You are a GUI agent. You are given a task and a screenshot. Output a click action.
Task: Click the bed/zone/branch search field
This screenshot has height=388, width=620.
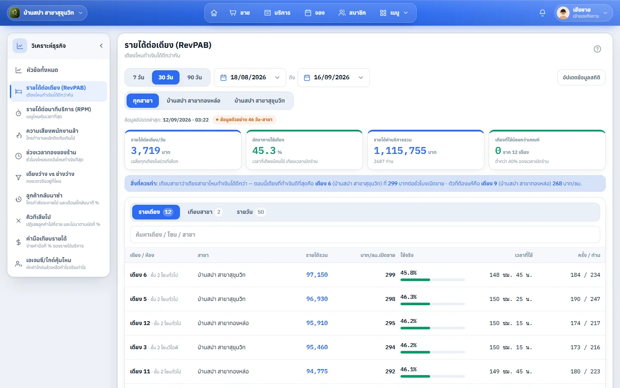pos(365,235)
